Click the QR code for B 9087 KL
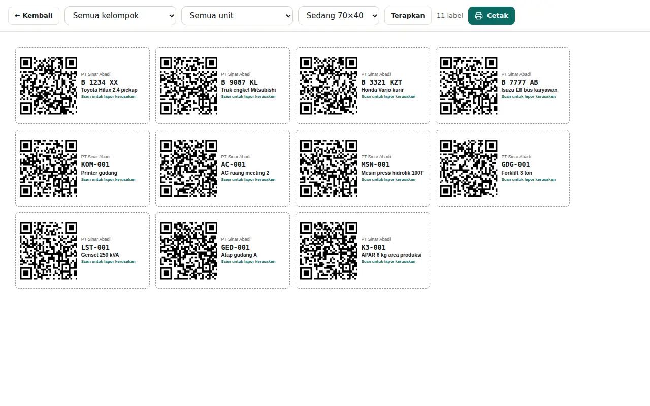 click(188, 85)
